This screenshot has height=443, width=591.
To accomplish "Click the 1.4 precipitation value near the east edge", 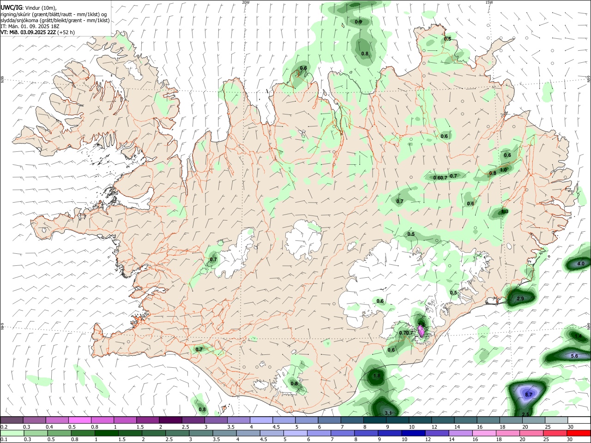I will pyautogui.click(x=578, y=336).
